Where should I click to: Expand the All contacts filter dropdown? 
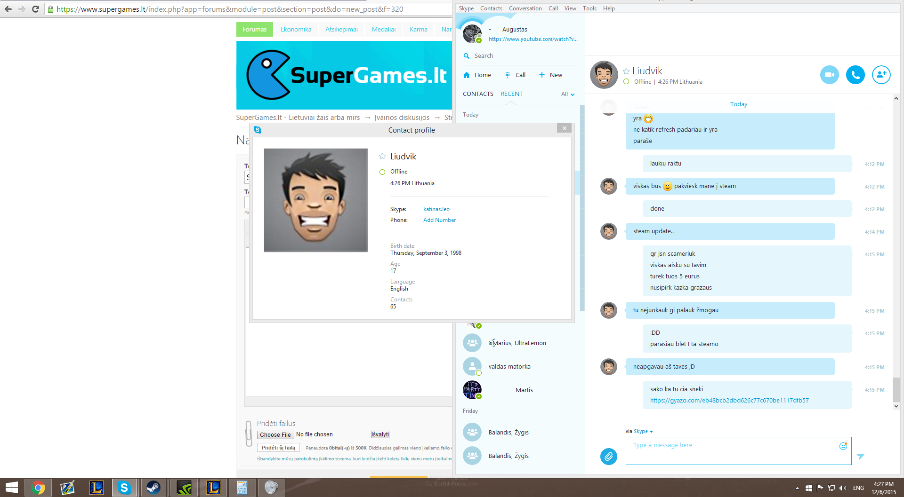coord(568,94)
